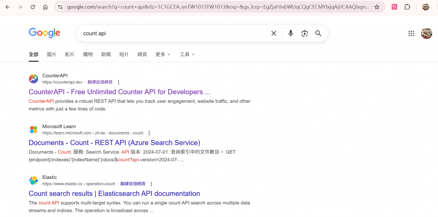Click the Microsoft Learn site name text

59,126
